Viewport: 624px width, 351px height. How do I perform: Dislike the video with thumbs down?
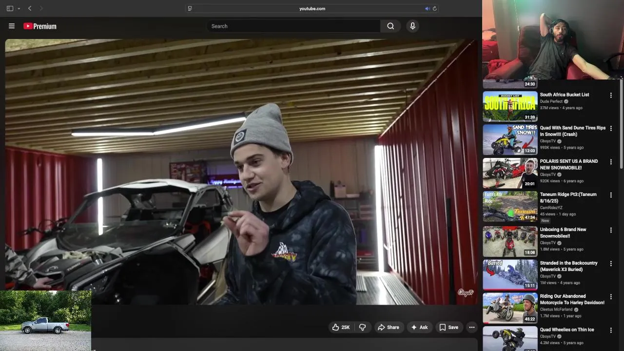tap(362, 327)
